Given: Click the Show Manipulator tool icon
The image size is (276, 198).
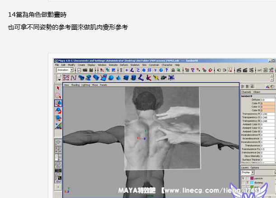Looking at the screenshot, I should [x=58, y=125].
